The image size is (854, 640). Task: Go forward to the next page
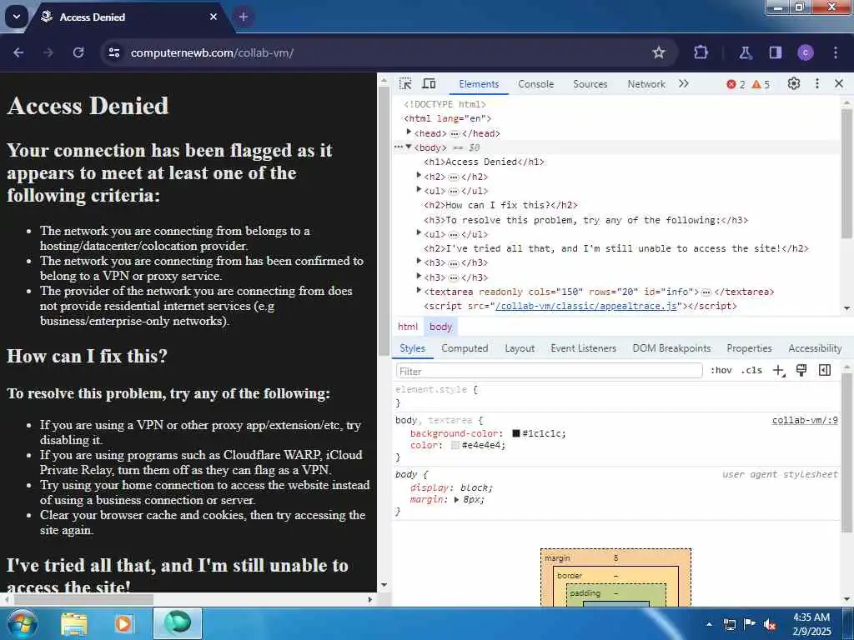coord(48,52)
